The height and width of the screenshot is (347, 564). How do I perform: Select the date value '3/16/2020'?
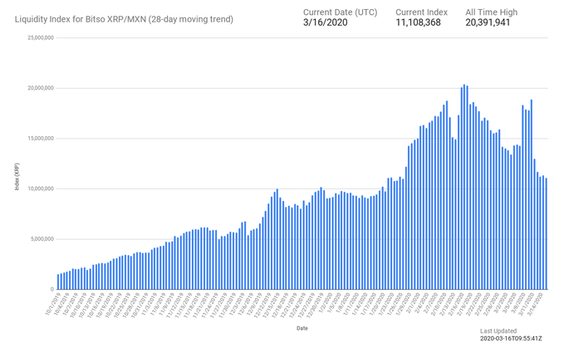(325, 22)
